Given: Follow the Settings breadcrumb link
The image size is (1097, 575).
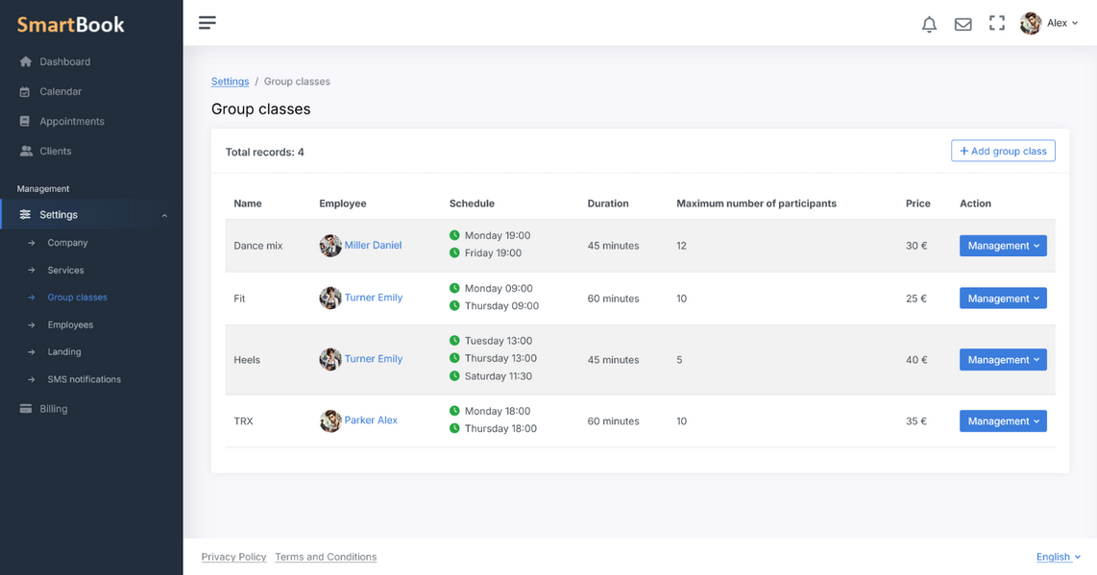Looking at the screenshot, I should [230, 82].
